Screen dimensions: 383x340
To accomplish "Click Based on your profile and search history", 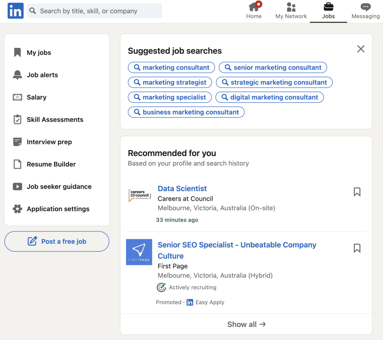I will pyautogui.click(x=189, y=163).
